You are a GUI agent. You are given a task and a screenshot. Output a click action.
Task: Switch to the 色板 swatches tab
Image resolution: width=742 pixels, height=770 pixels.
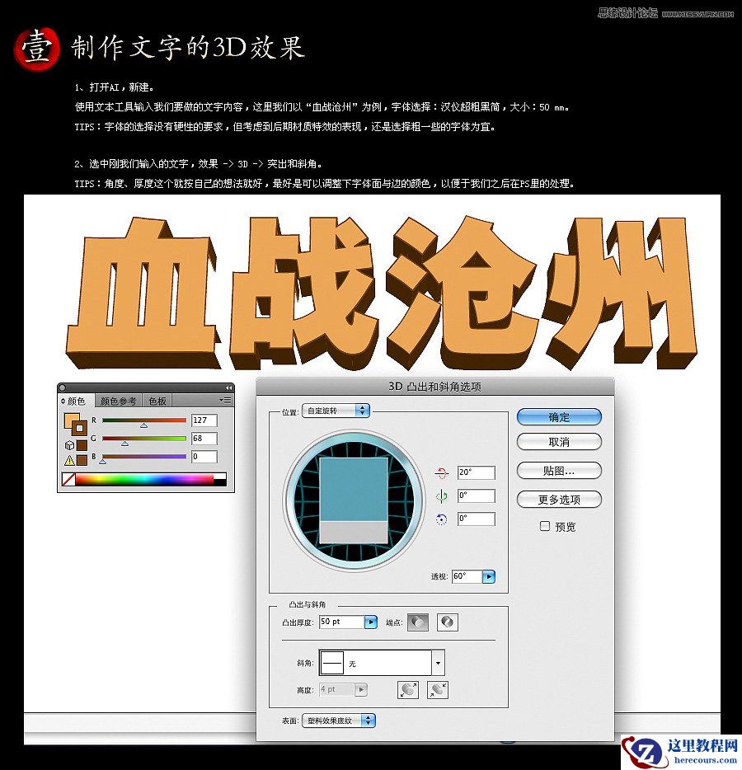tap(157, 400)
